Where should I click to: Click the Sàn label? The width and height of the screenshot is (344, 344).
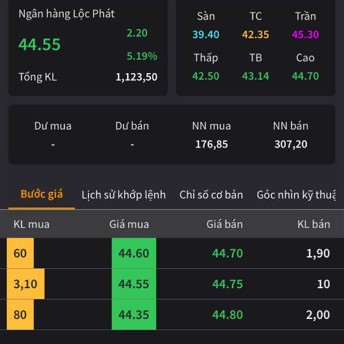click(206, 16)
